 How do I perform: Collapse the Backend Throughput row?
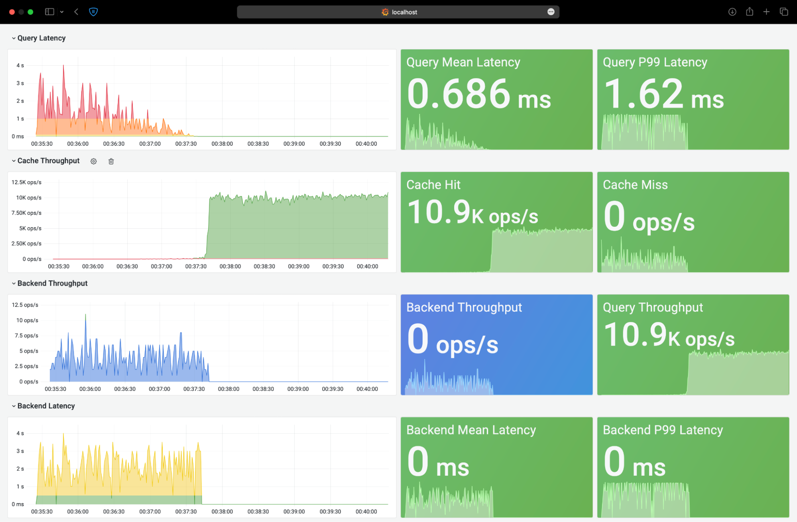[14, 283]
